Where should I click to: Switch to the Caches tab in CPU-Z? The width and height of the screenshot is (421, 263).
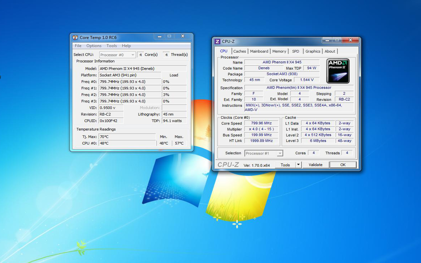(240, 51)
